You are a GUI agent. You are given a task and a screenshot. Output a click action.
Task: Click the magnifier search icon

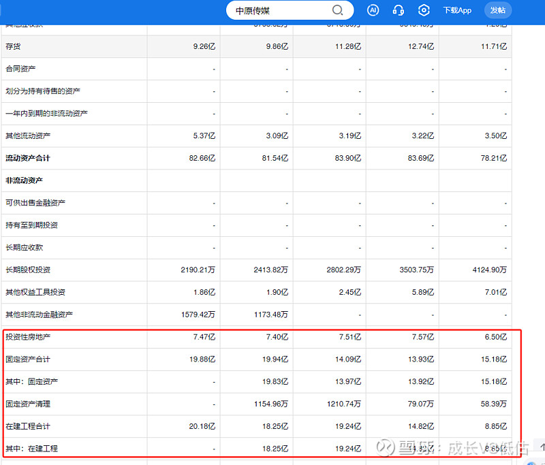[x=337, y=10]
